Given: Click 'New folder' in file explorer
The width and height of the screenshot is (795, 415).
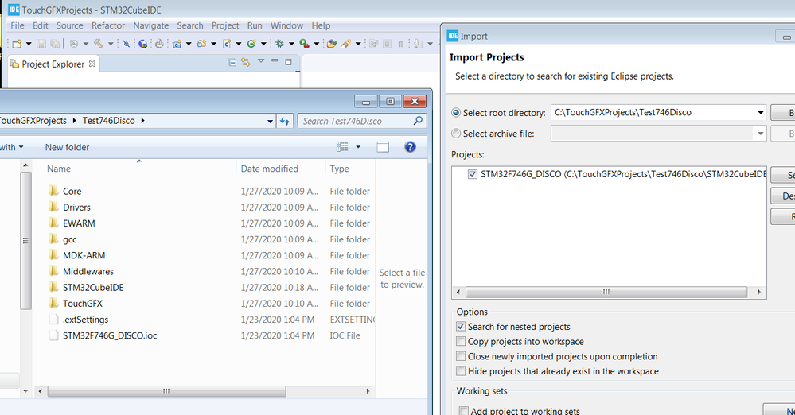Looking at the screenshot, I should tap(67, 147).
